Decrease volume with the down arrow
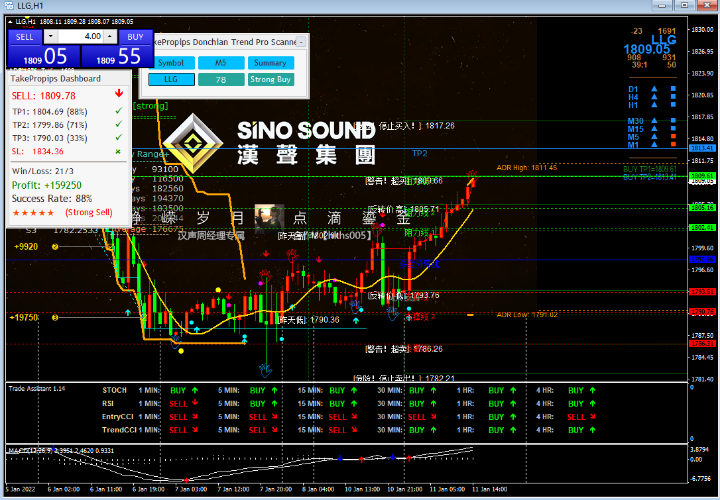The image size is (720, 500). click(50, 36)
